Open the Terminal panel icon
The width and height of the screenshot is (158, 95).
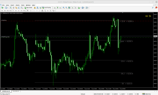tap(19, 8)
